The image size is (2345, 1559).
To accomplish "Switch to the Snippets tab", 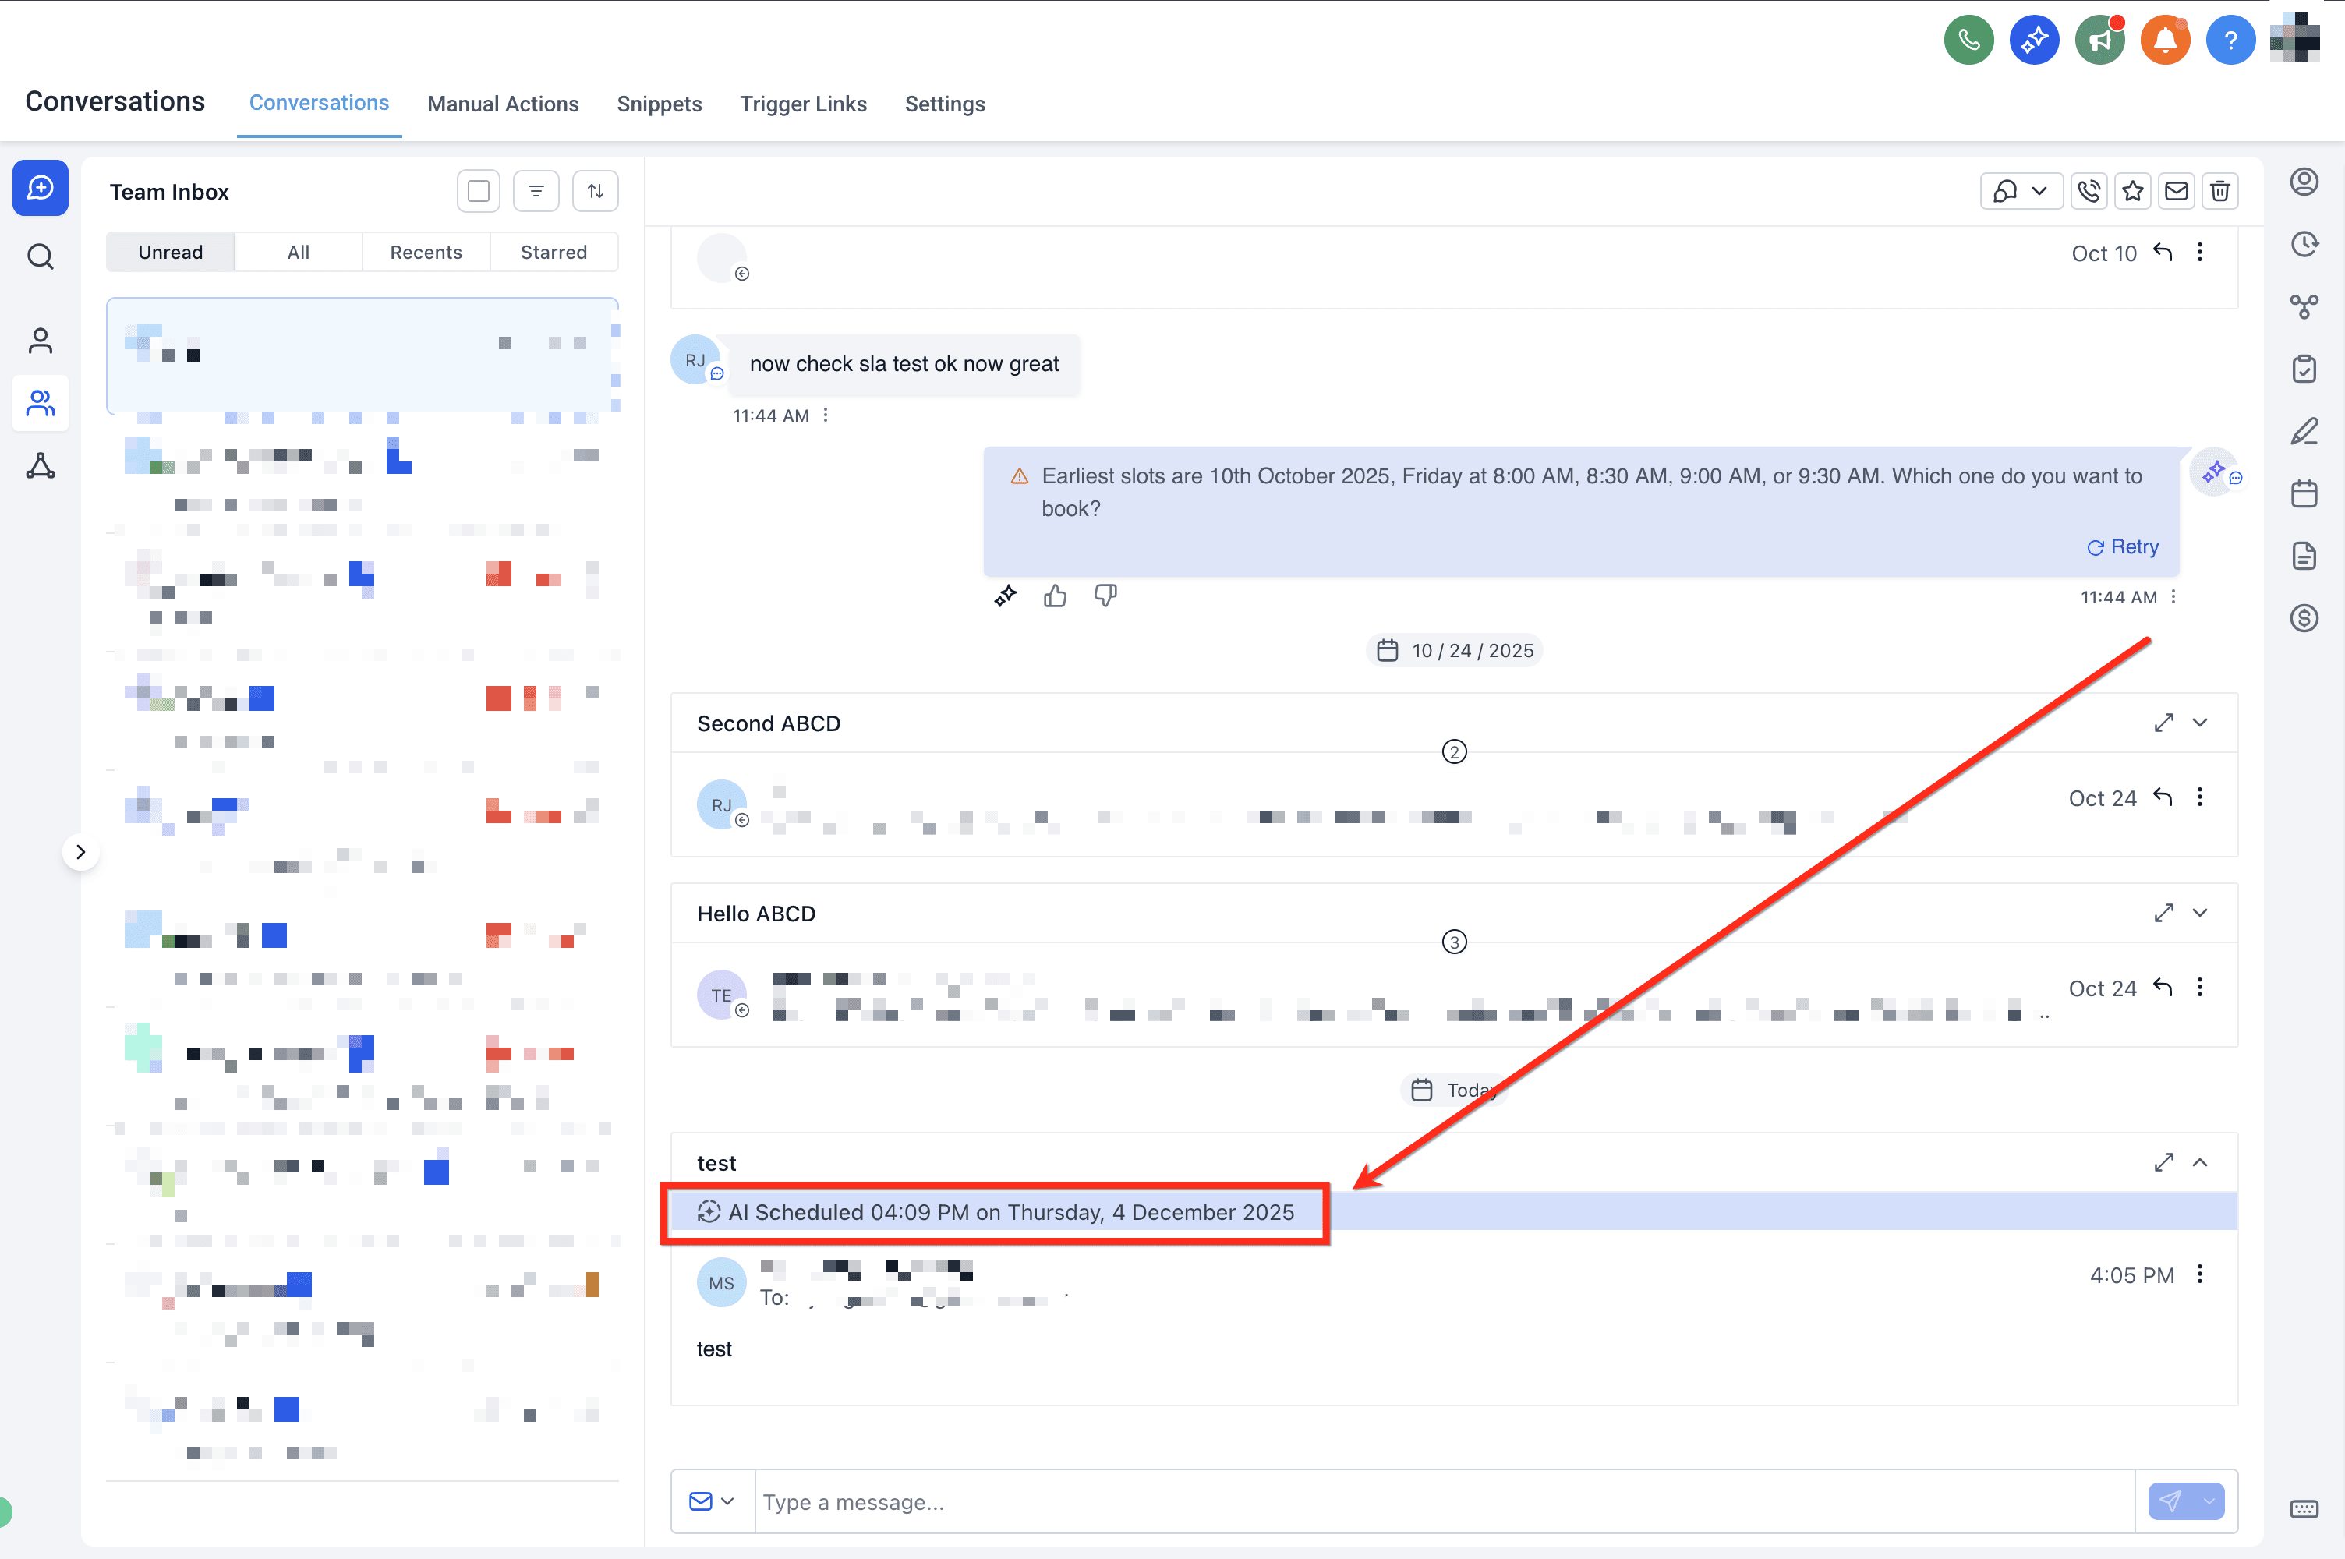I will (x=659, y=104).
